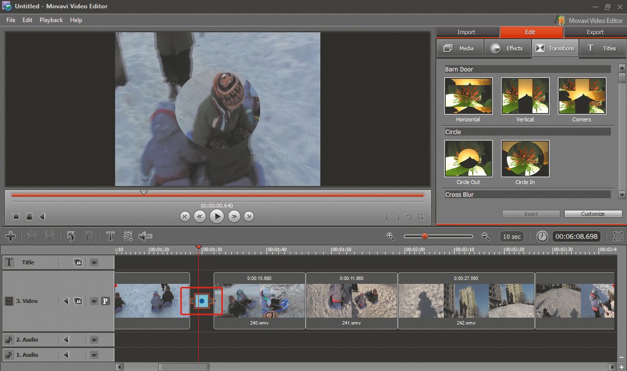Viewport: 627px width, 371px height.
Task: Toggle the P button on Video track
Action: [105, 301]
